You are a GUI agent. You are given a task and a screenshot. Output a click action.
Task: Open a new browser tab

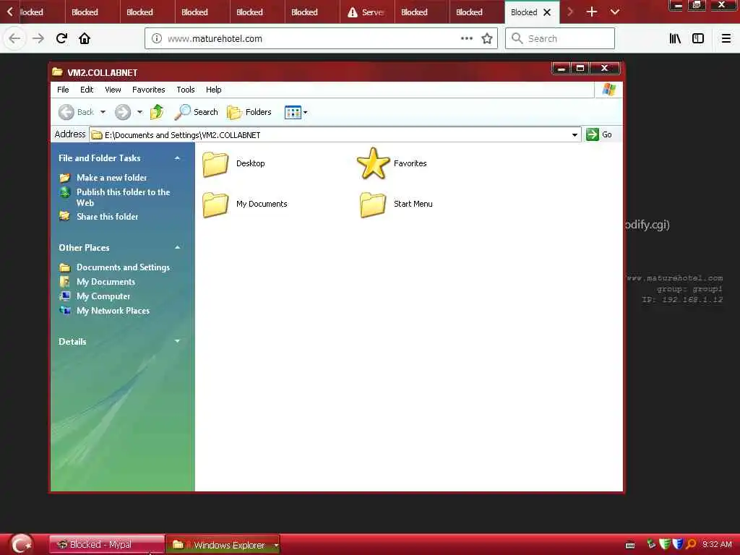(592, 12)
